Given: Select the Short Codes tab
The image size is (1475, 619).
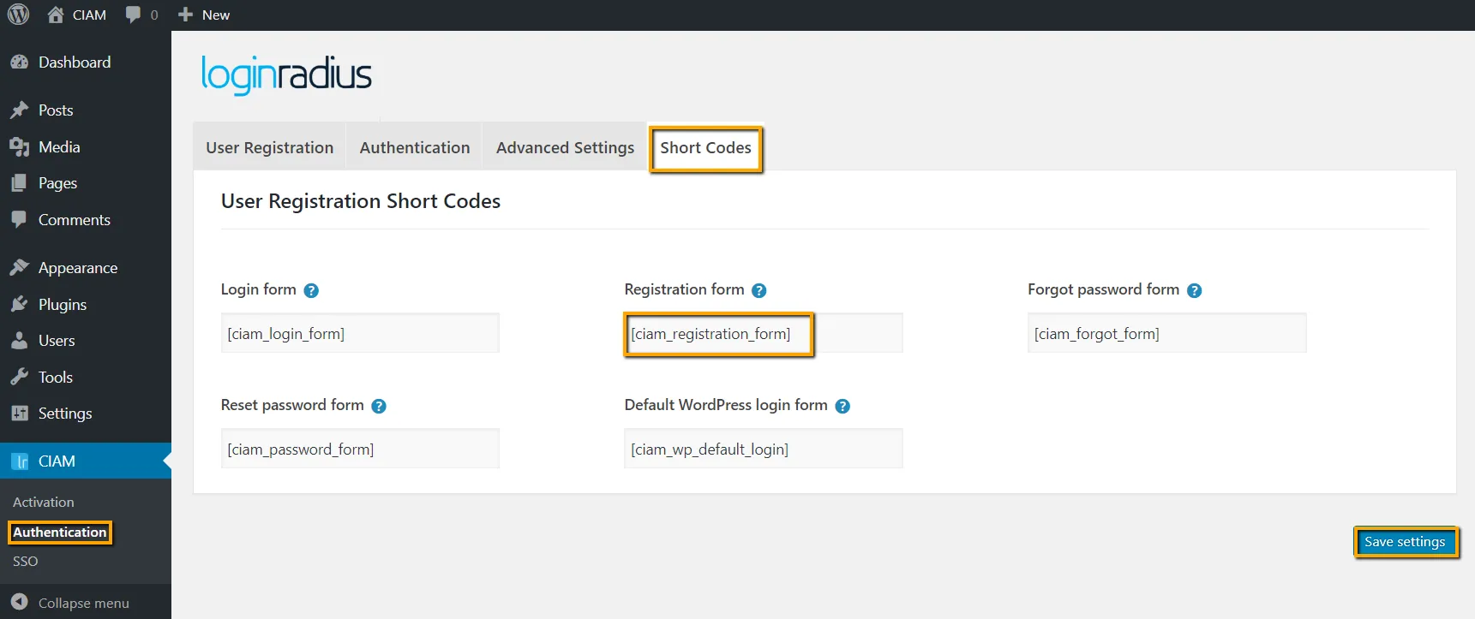Looking at the screenshot, I should [x=705, y=148].
